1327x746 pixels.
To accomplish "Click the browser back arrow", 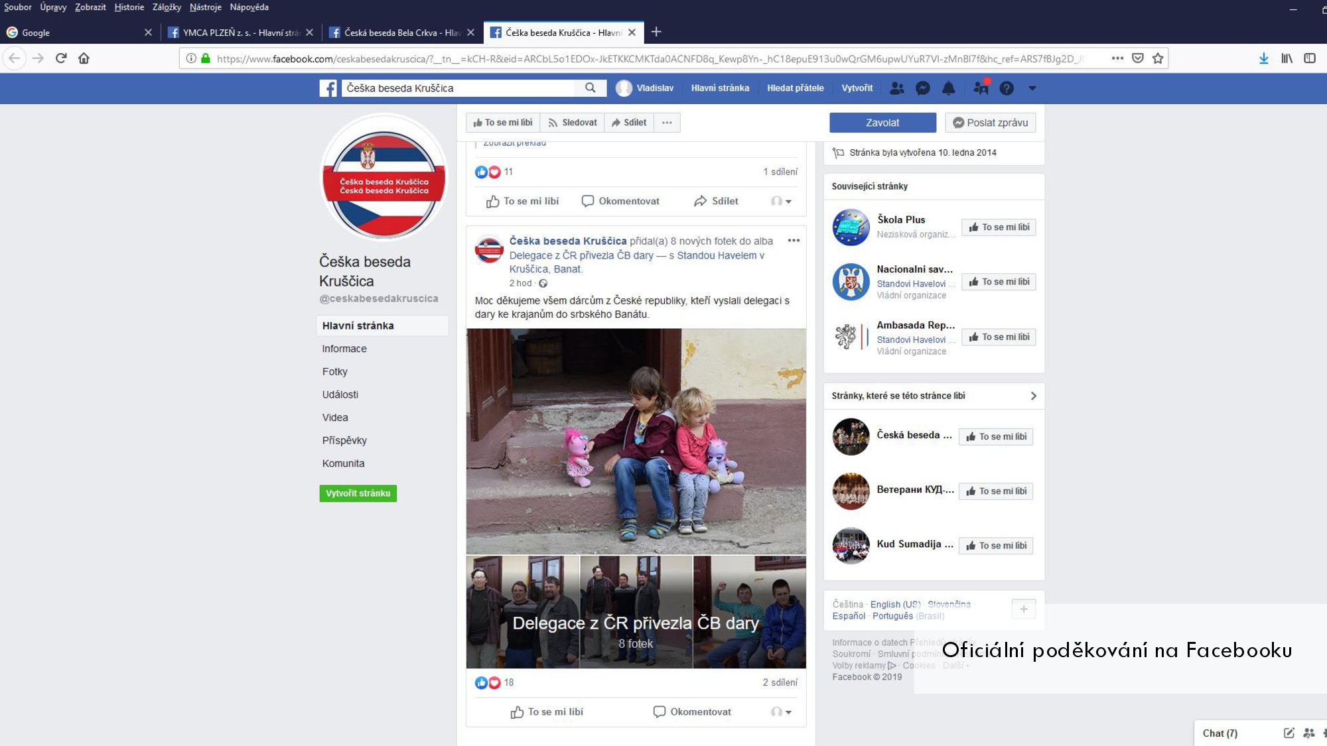I will tap(15, 58).
